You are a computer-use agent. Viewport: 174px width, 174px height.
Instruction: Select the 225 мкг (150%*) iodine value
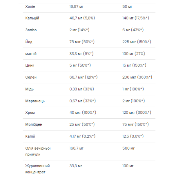point(137,42)
